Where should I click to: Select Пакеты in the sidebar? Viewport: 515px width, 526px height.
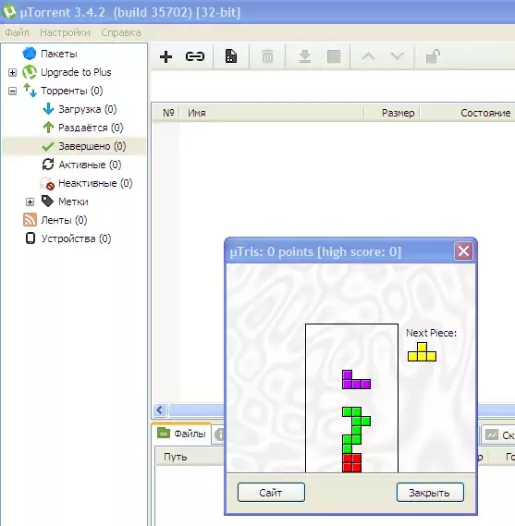pos(59,54)
